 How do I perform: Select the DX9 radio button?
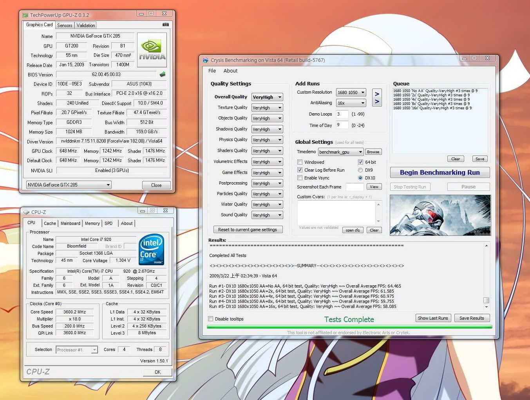pyautogui.click(x=360, y=170)
